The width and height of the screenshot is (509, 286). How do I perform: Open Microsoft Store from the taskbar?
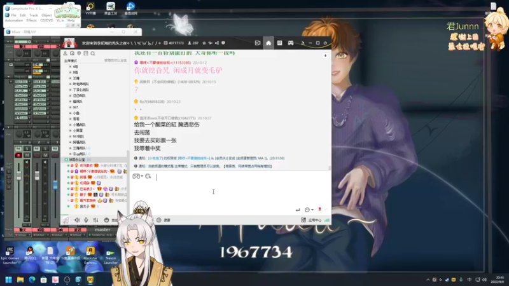point(43,280)
